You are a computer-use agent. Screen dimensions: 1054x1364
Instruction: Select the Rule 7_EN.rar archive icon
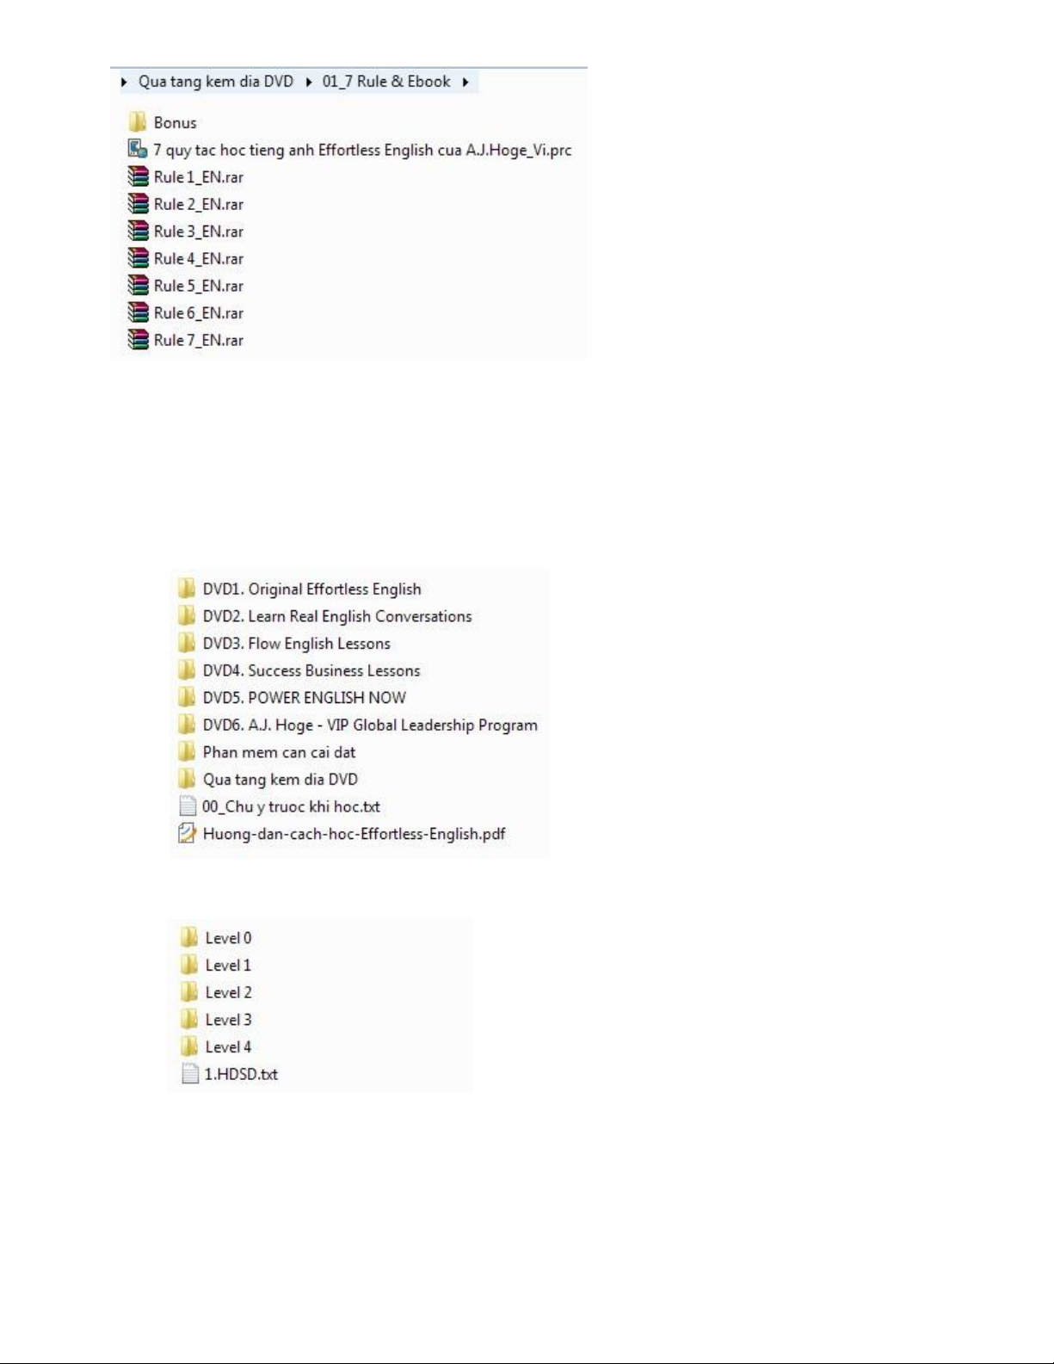138,340
